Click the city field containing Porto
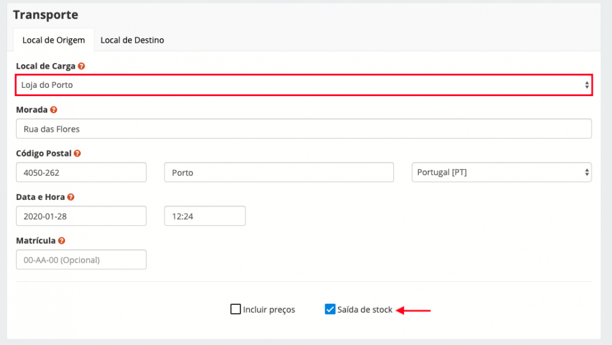The width and height of the screenshot is (612, 345). click(x=279, y=172)
